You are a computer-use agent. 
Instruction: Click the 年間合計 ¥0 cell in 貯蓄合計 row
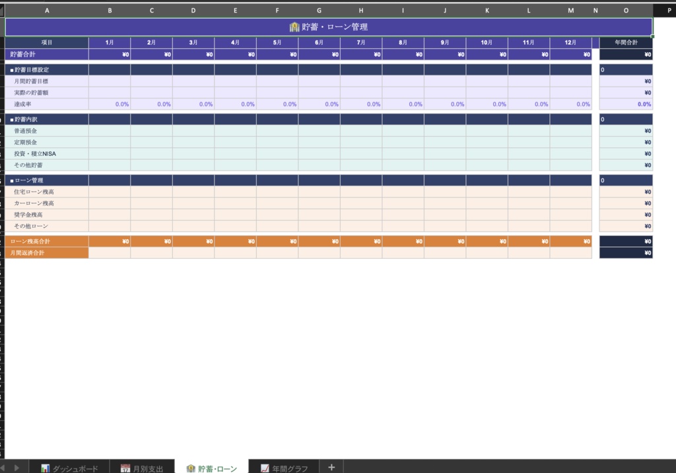tap(626, 54)
